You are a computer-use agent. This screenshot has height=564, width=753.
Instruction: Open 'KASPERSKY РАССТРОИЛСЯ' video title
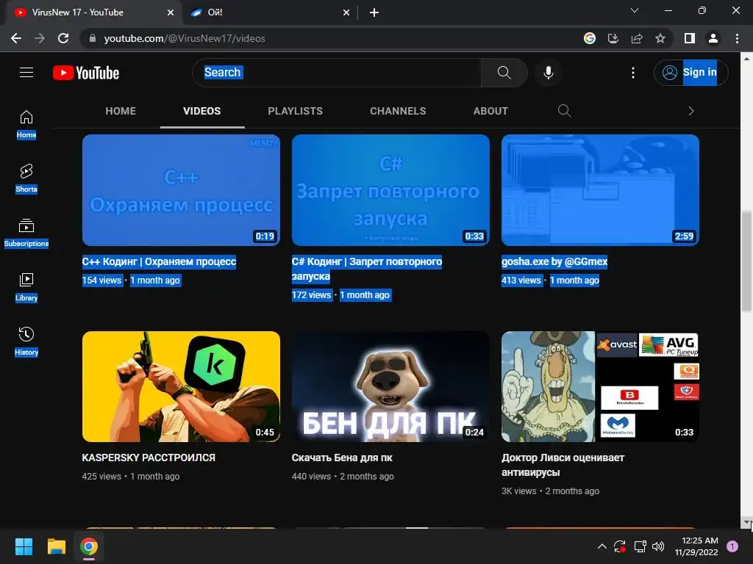point(149,458)
